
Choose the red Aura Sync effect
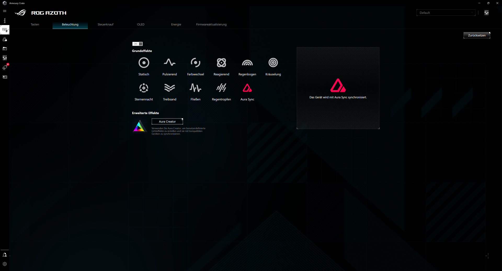click(x=247, y=88)
